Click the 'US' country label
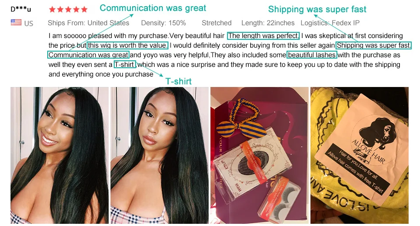420x226 pixels. pyautogui.click(x=29, y=24)
